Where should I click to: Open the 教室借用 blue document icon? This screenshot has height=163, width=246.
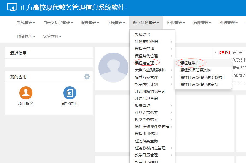pos(70,93)
